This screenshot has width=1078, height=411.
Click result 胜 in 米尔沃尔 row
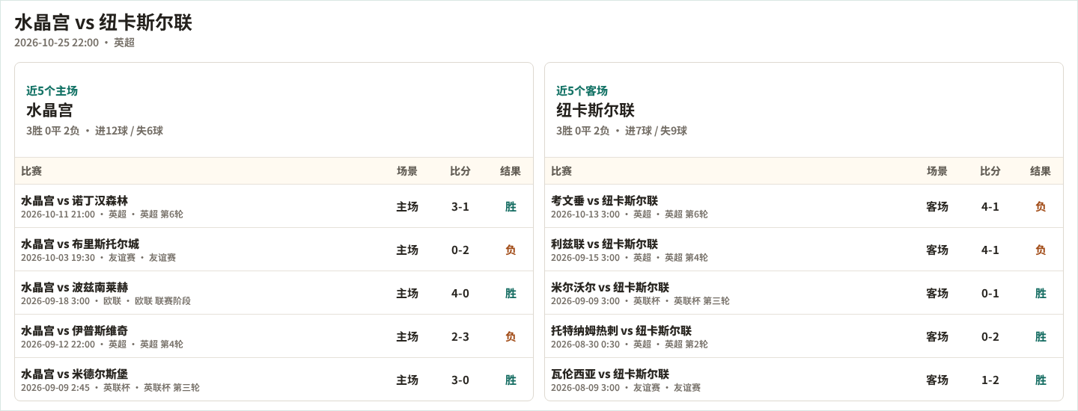pyautogui.click(x=1041, y=293)
